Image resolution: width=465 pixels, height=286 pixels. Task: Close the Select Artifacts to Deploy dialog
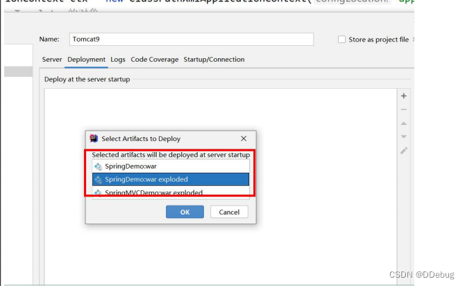pyautogui.click(x=244, y=139)
